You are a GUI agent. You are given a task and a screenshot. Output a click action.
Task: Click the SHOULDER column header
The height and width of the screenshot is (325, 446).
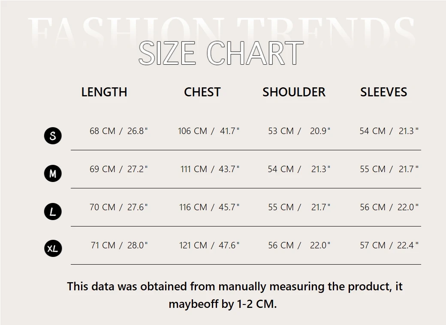pos(294,92)
